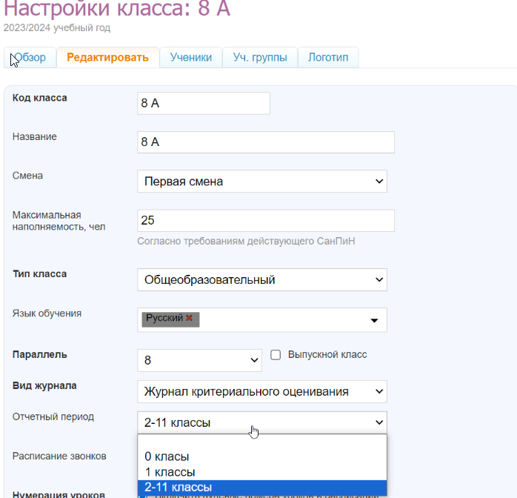This screenshot has width=517, height=498.
Task: Select the blank option in period list
Action: tap(262, 442)
